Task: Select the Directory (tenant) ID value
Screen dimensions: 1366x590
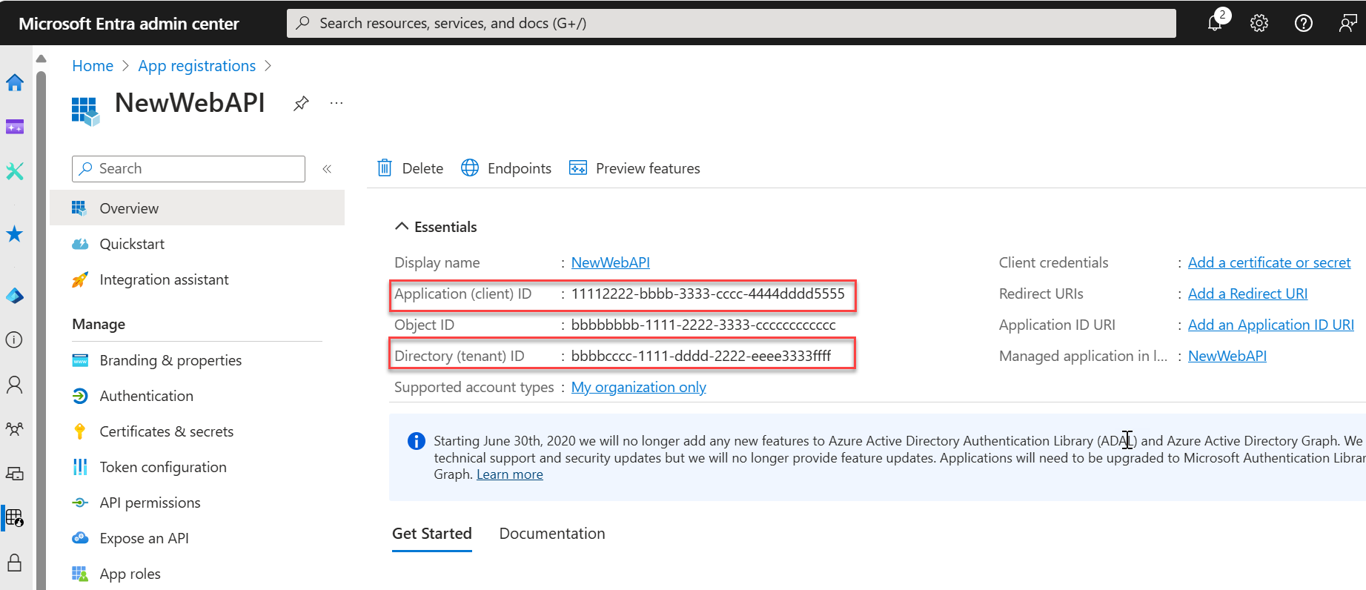Action: pos(701,356)
